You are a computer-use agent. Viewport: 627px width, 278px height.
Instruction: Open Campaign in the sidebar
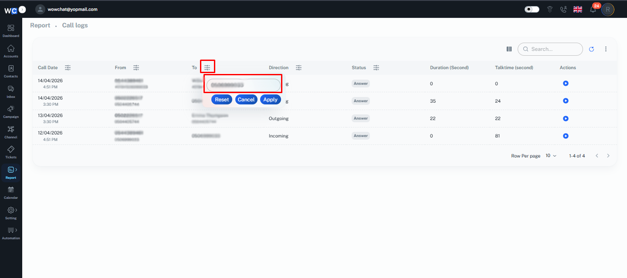(x=11, y=111)
